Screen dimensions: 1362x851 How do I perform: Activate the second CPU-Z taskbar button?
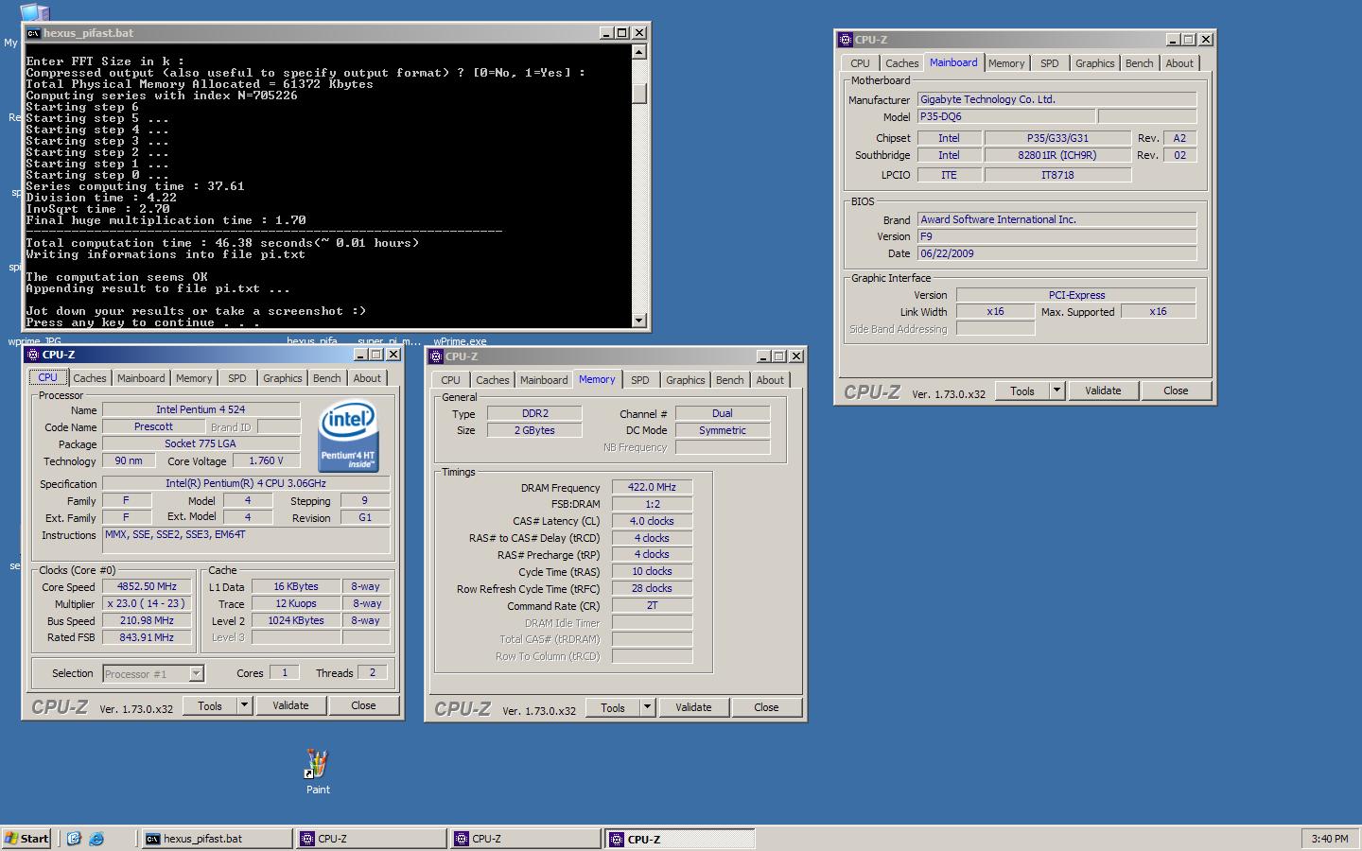(526, 839)
